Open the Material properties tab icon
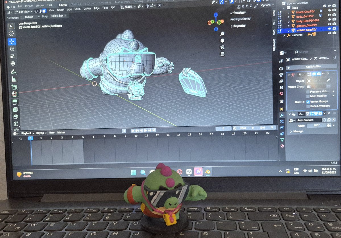341x238 pixels. (x=282, y=146)
